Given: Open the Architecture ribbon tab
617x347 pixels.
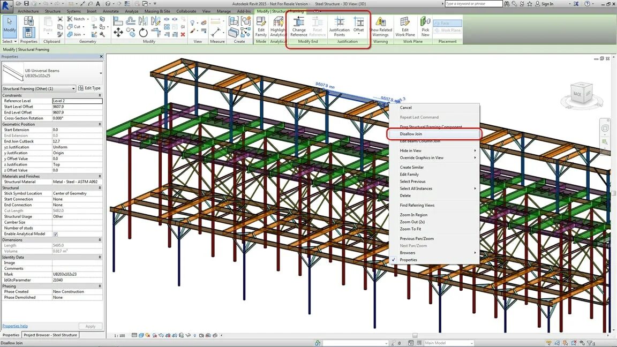Looking at the screenshot, I should [28, 11].
